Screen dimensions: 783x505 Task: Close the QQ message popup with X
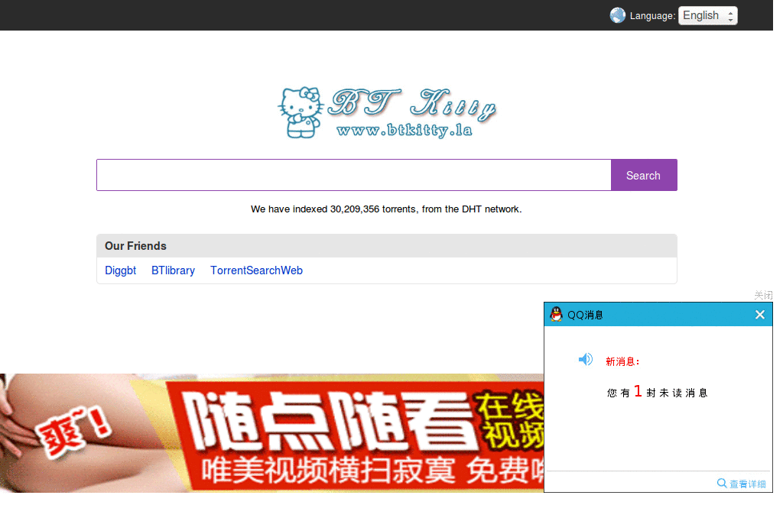759,315
